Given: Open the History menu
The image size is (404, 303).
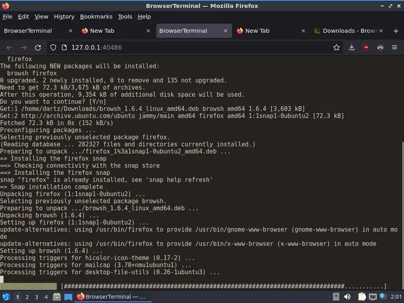Looking at the screenshot, I should [x=64, y=17].
